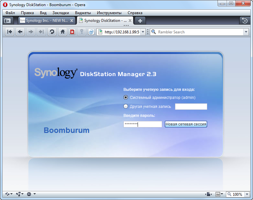Click the Введите пароль label

(139, 116)
